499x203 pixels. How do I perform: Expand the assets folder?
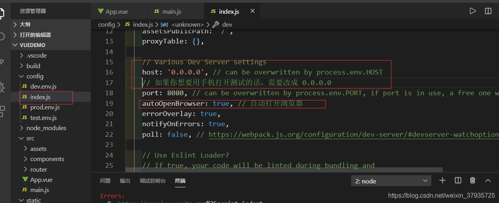(x=51, y=149)
